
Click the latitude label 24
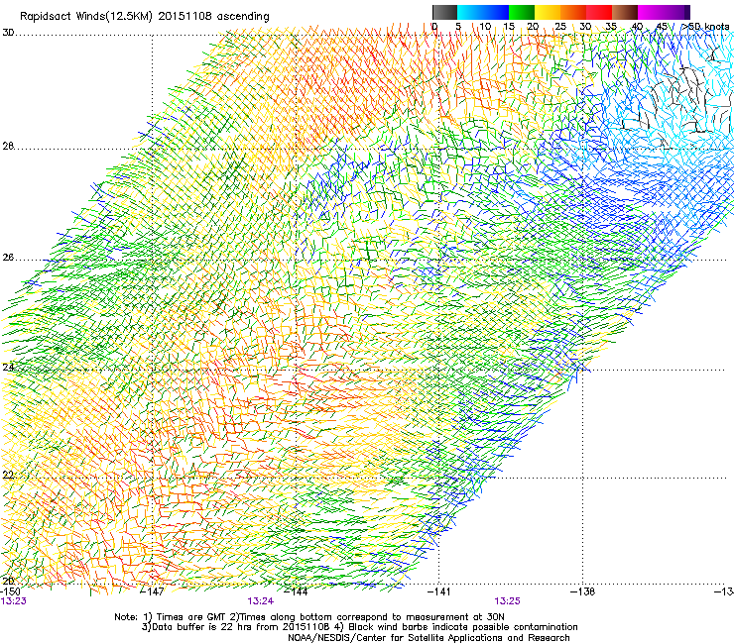(x=8, y=368)
